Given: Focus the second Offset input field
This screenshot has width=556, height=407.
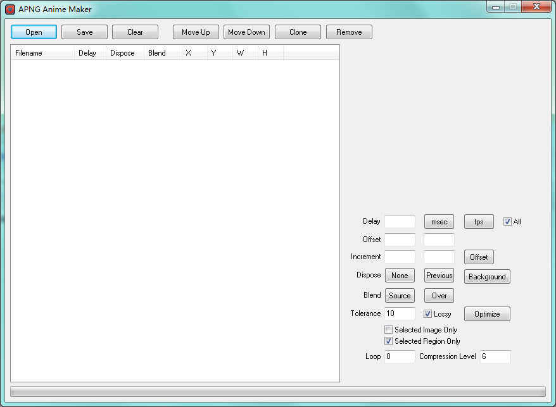Looking at the screenshot, I should pyautogui.click(x=439, y=240).
